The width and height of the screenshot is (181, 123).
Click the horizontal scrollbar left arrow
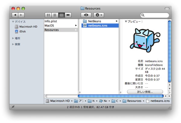[x=166, y=96]
